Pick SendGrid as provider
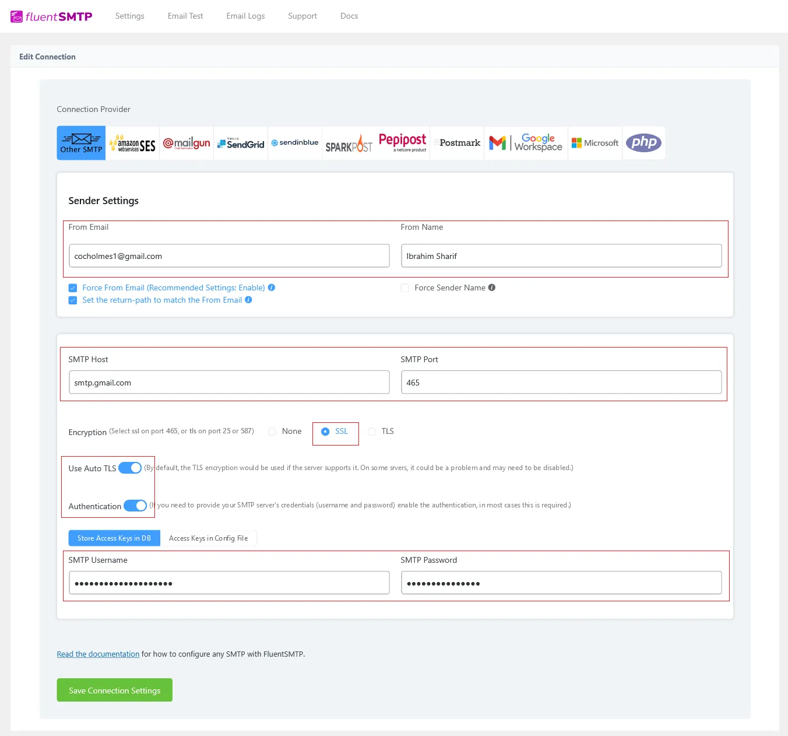 [x=241, y=143]
